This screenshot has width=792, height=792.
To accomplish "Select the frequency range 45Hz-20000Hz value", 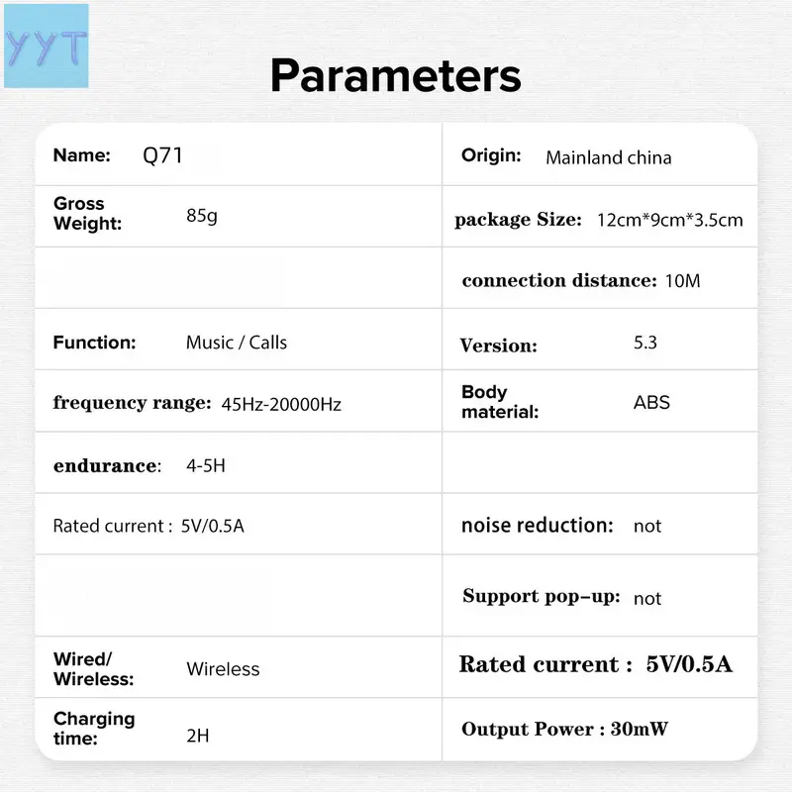I will pyautogui.click(x=281, y=405).
